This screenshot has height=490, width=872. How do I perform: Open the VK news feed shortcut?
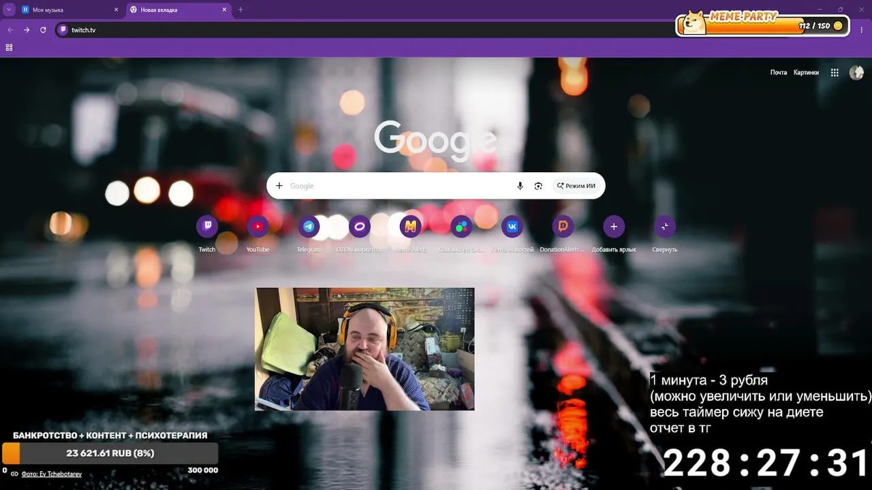pos(512,227)
